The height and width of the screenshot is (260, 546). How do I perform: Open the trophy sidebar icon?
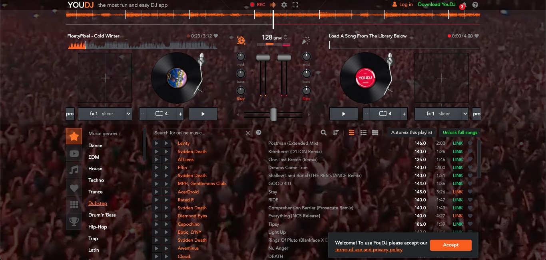click(74, 222)
